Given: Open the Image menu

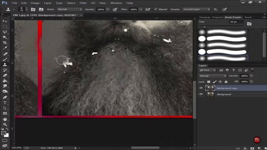Looking at the screenshot, I should pos(35,3).
